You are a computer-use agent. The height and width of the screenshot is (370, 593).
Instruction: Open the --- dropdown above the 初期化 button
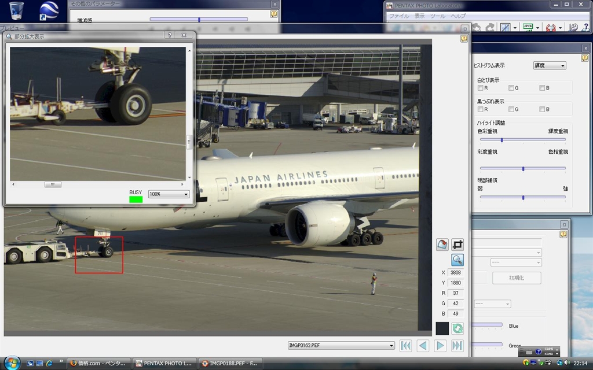point(516,262)
